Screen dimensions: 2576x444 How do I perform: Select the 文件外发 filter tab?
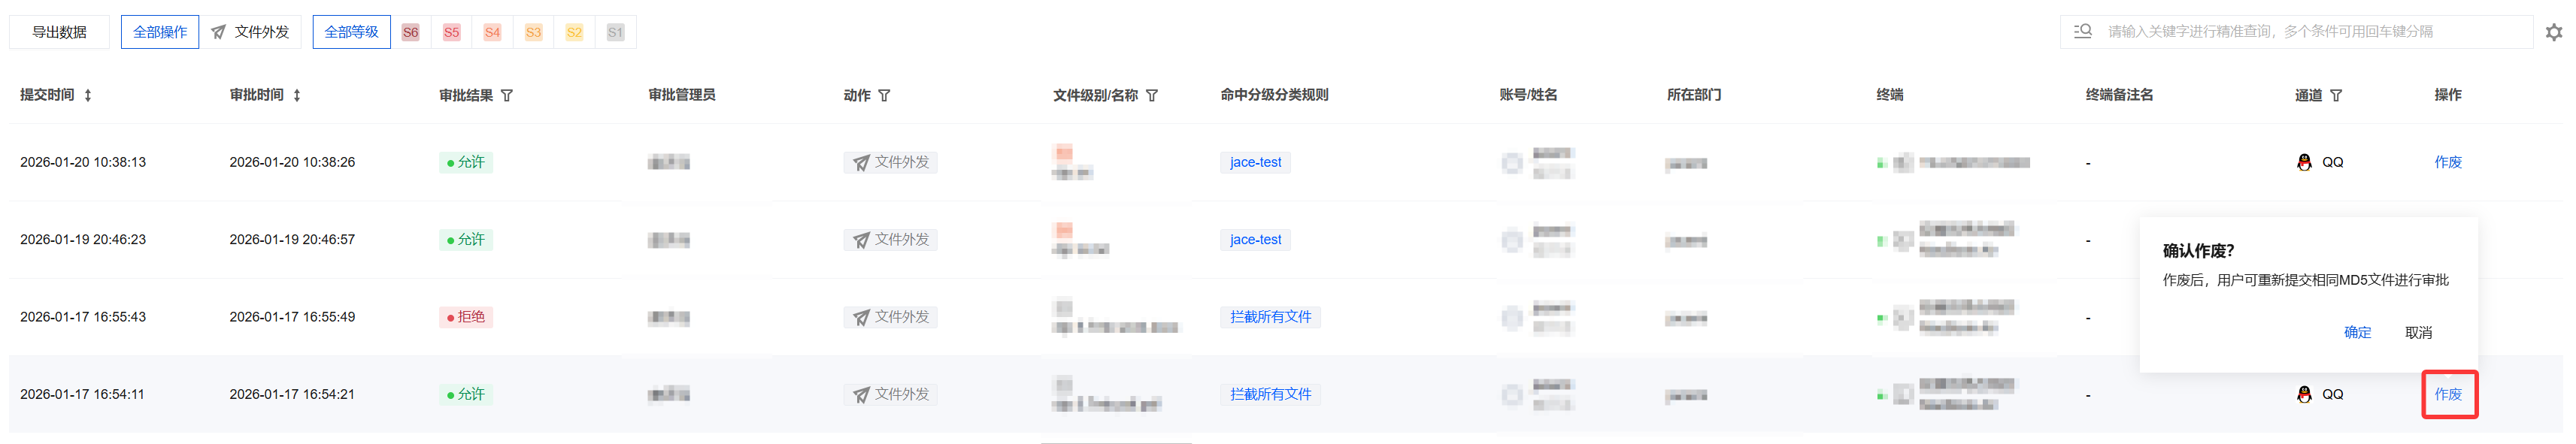pyautogui.click(x=251, y=32)
